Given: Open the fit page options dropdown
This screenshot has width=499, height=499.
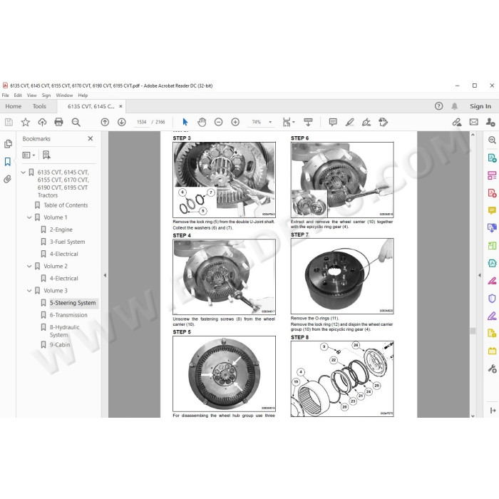Looking at the screenshot, I should pyautogui.click(x=288, y=122).
